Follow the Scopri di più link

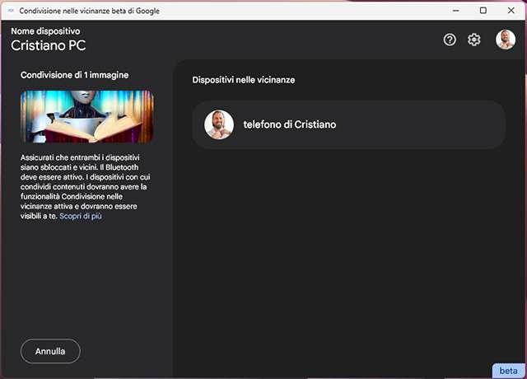coord(81,216)
